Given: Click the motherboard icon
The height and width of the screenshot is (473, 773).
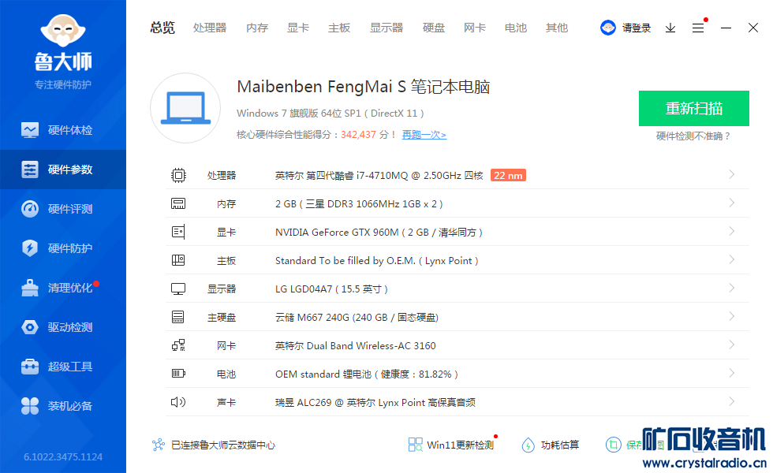Looking at the screenshot, I should [x=178, y=260].
